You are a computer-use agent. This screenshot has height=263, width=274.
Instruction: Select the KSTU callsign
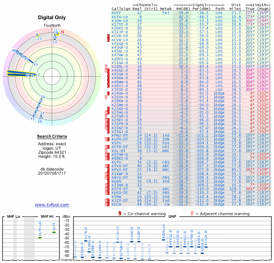[x=116, y=143]
